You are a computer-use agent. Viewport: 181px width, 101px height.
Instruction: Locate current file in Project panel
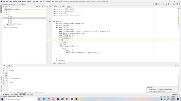point(37,7)
